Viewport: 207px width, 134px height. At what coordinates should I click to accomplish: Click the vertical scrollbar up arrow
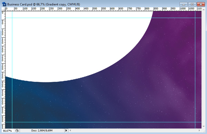pyautogui.click(x=204, y=10)
